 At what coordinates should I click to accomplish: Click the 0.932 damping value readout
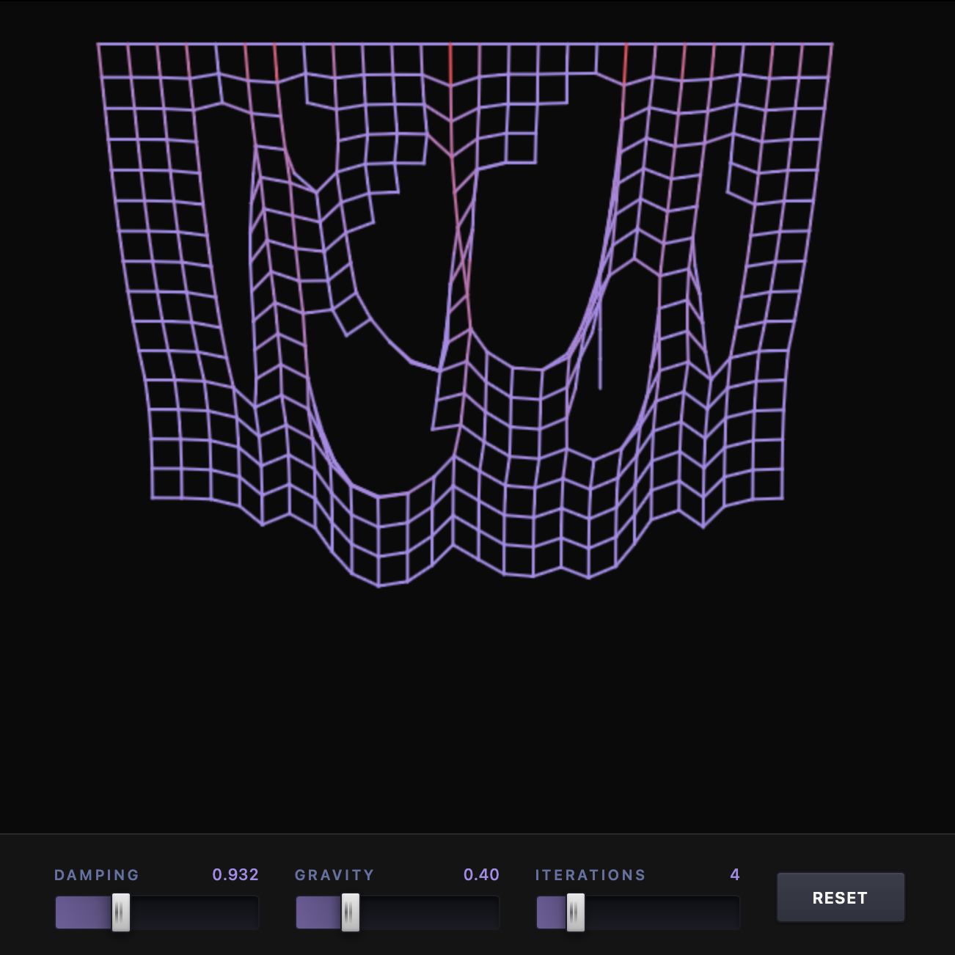pos(235,874)
